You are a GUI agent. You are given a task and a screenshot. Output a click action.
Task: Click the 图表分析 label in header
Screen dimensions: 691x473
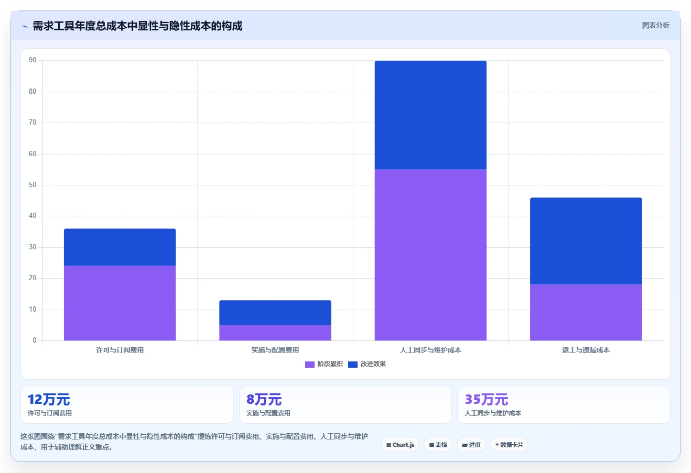[x=655, y=25]
